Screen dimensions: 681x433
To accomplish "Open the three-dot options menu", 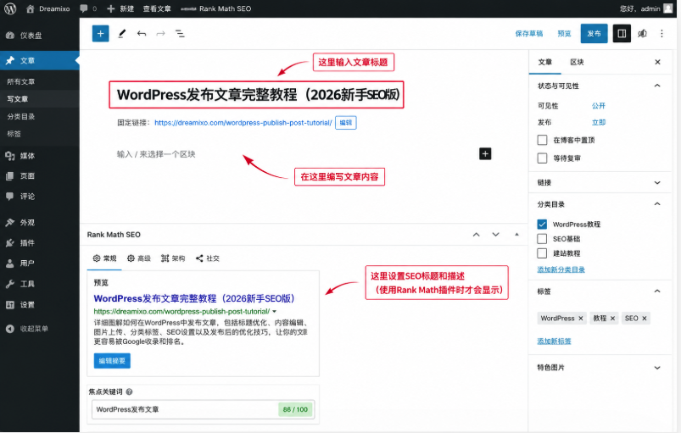I will [x=661, y=33].
